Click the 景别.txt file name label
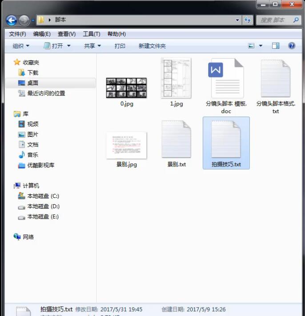305x316 pixels. tap(177, 165)
